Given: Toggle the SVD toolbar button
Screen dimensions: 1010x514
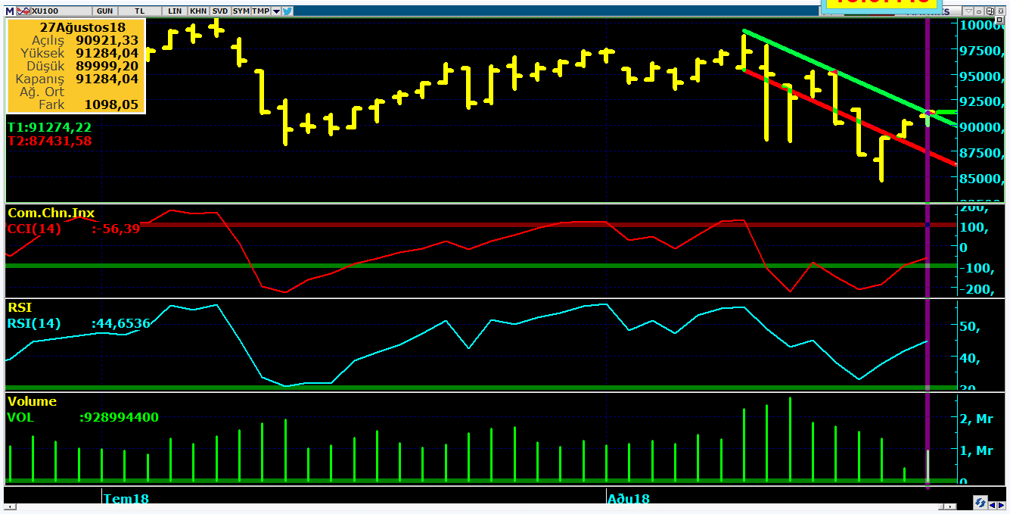Looking at the screenshot, I should [220, 11].
